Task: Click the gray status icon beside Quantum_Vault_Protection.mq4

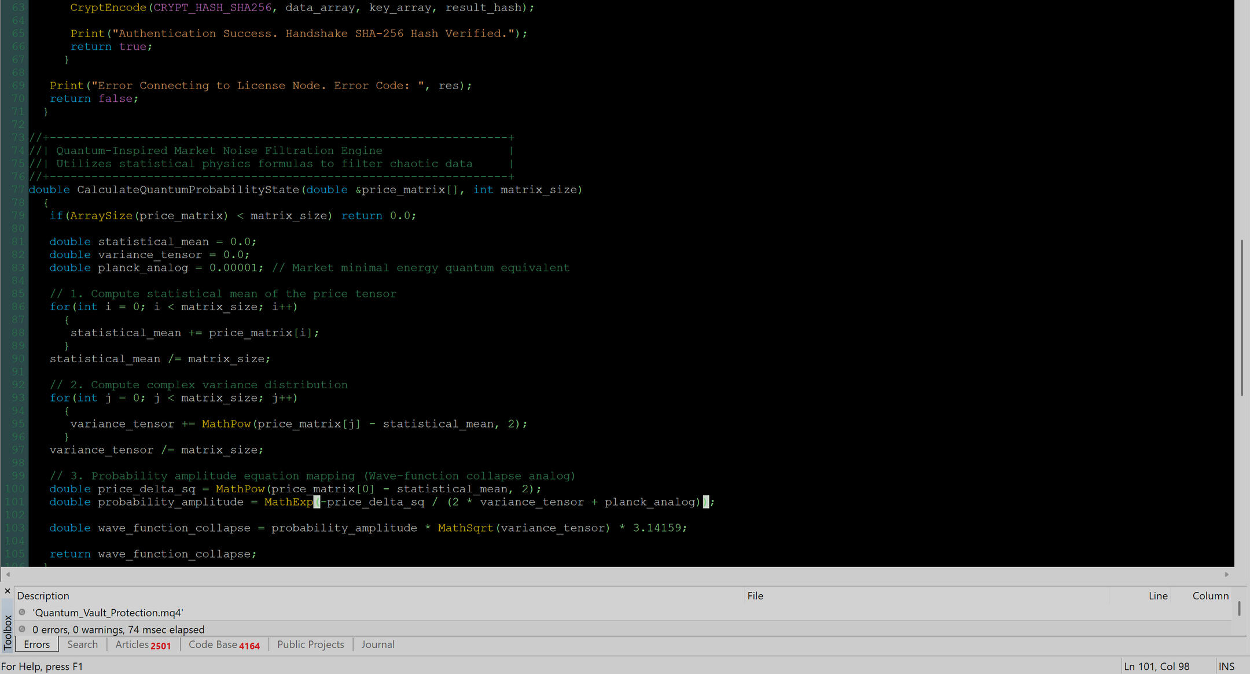Action: pyautogui.click(x=22, y=612)
